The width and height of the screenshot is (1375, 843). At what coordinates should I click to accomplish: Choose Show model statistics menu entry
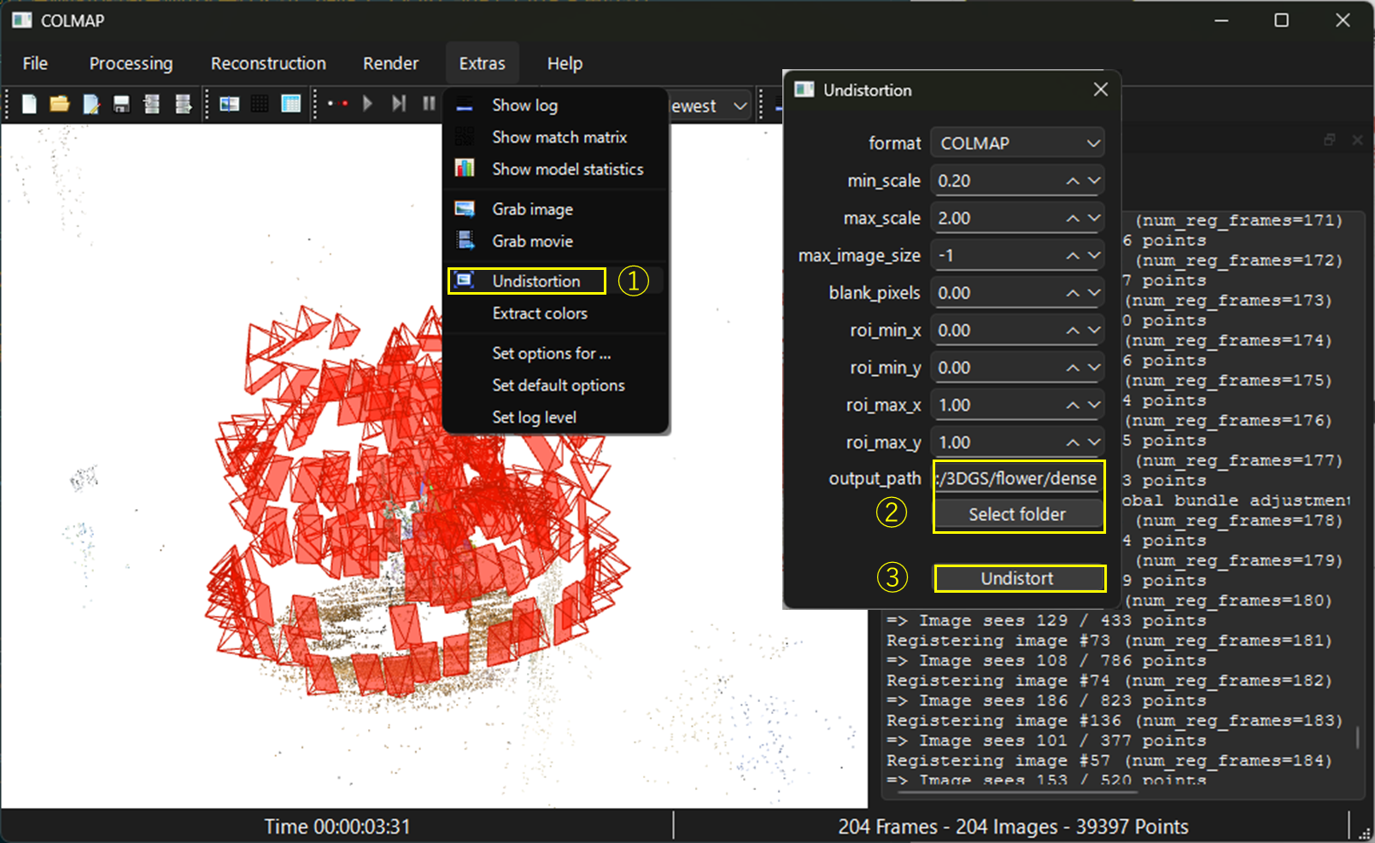coord(567,169)
